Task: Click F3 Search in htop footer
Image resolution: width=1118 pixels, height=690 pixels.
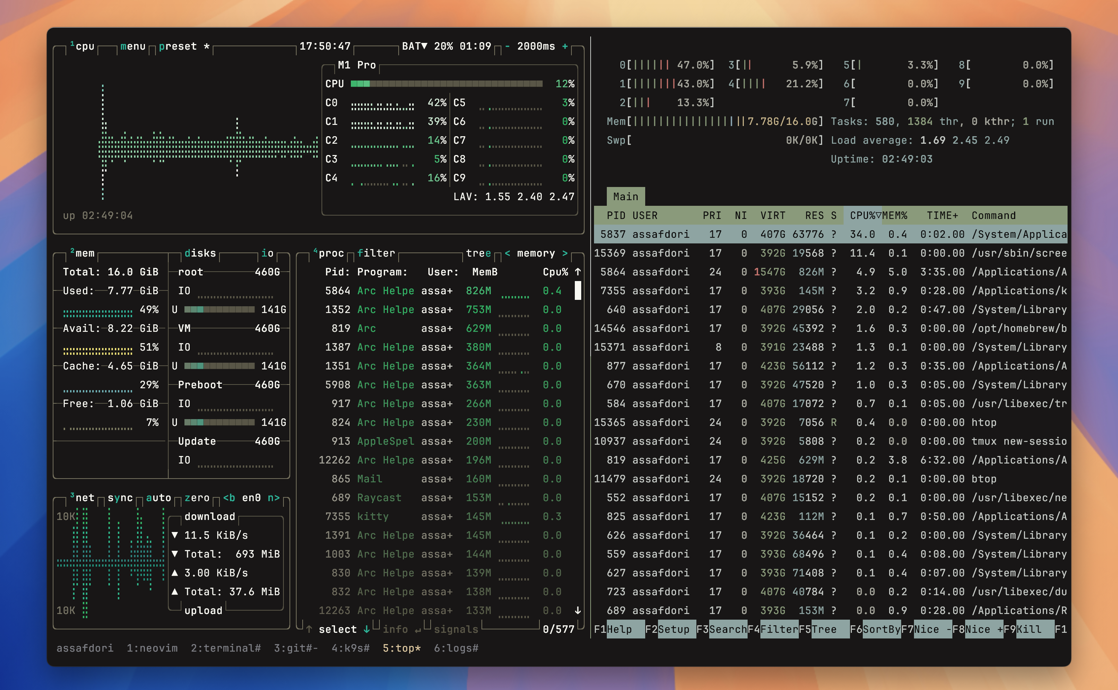Action: tap(722, 630)
